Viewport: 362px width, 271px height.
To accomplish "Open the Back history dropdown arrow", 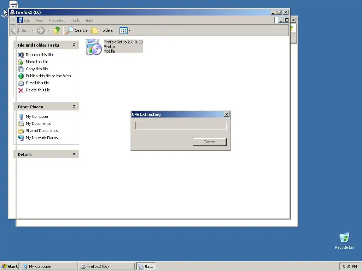I will [x=33, y=30].
